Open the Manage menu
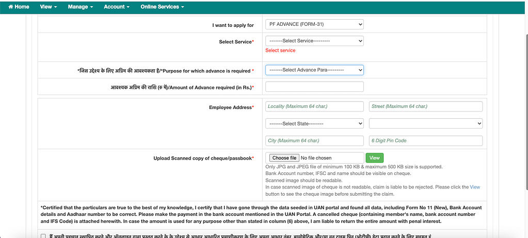This screenshot has height=238, width=528. [80, 7]
